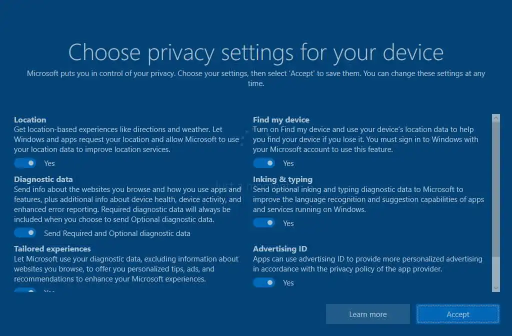Select the Tailored experiences heading

(x=52, y=249)
